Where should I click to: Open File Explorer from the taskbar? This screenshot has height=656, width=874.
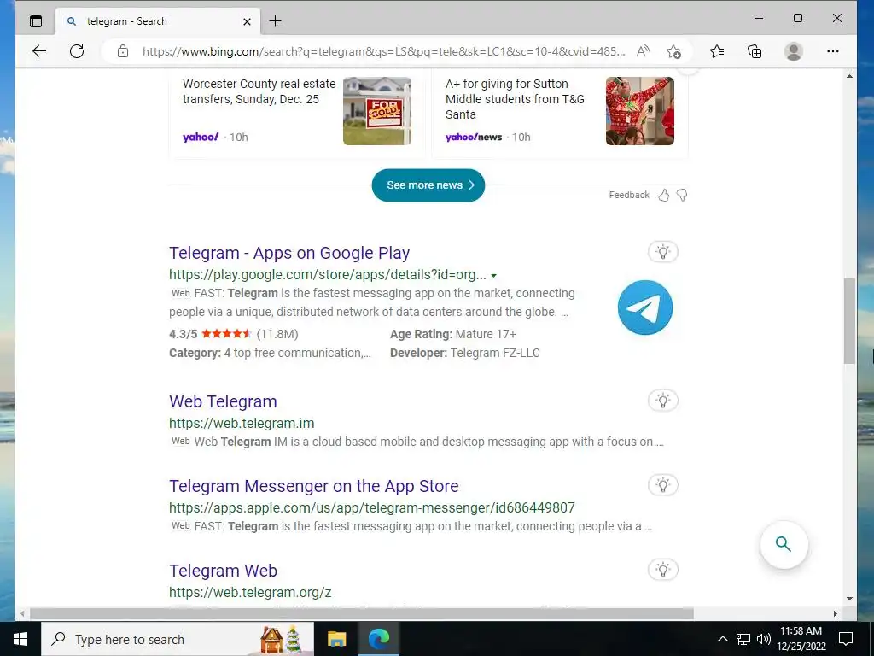pyautogui.click(x=336, y=639)
